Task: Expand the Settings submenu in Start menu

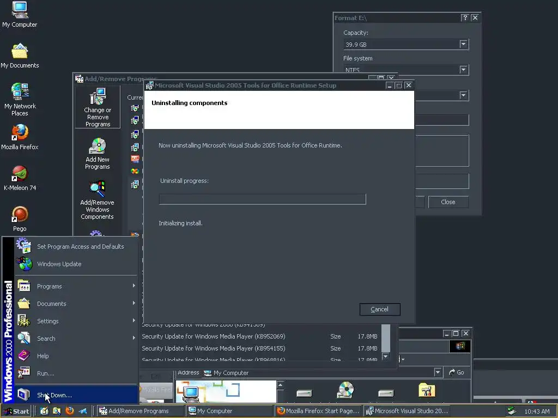Action: click(76, 321)
